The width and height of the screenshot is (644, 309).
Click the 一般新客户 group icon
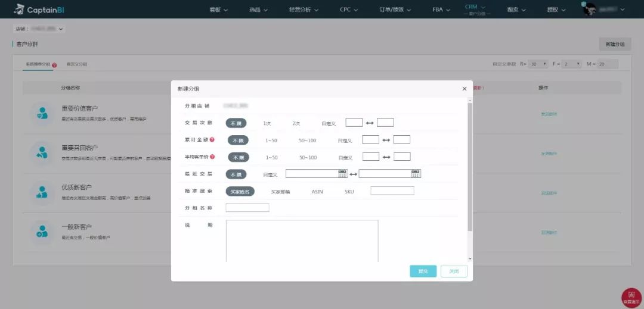42,231
